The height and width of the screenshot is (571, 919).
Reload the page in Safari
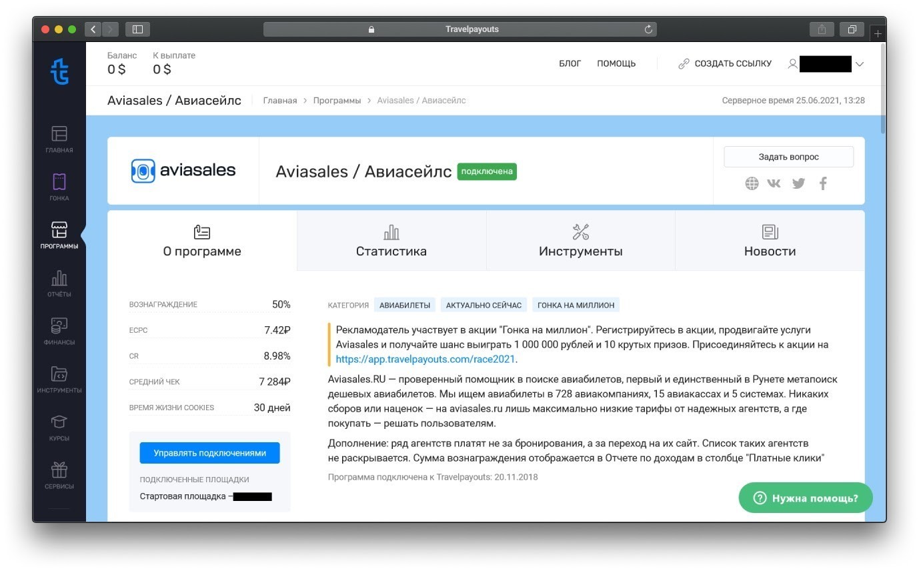click(648, 29)
